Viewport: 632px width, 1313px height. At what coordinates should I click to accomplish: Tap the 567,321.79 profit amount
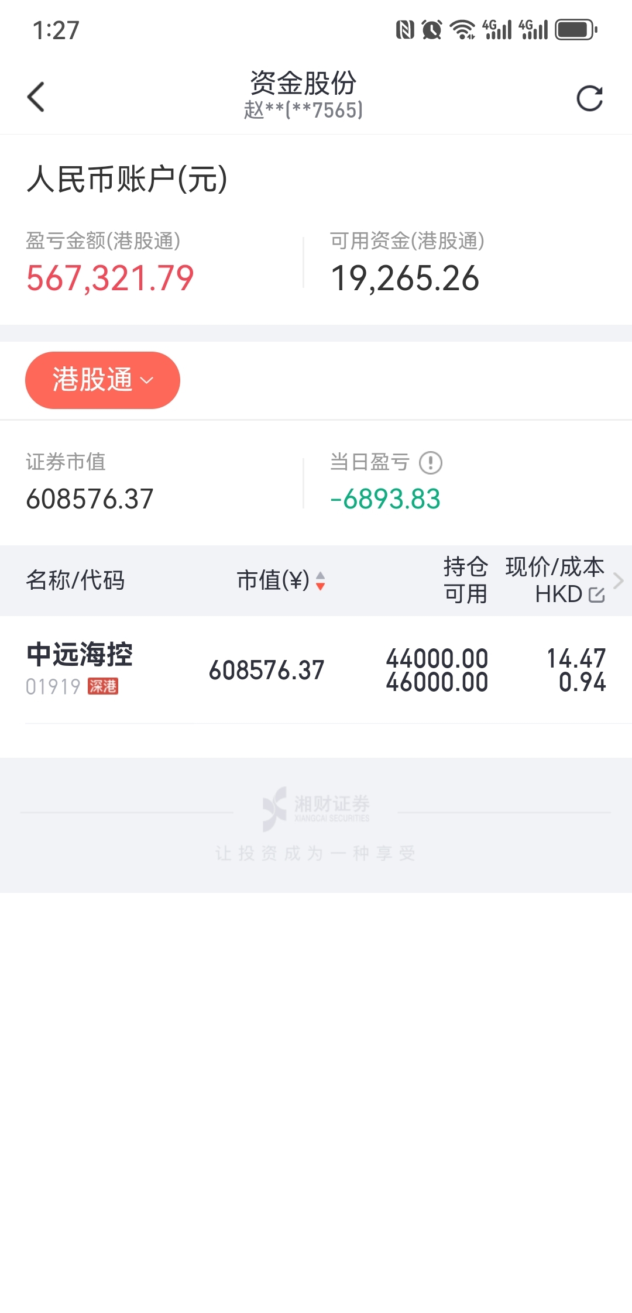(110, 278)
